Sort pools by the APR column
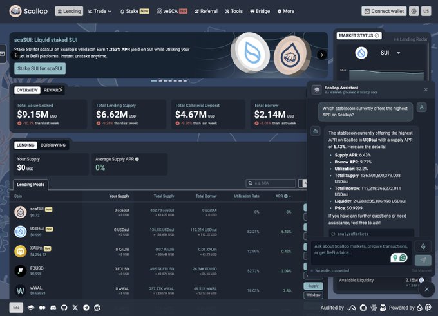438x316 pixels. click(283, 196)
